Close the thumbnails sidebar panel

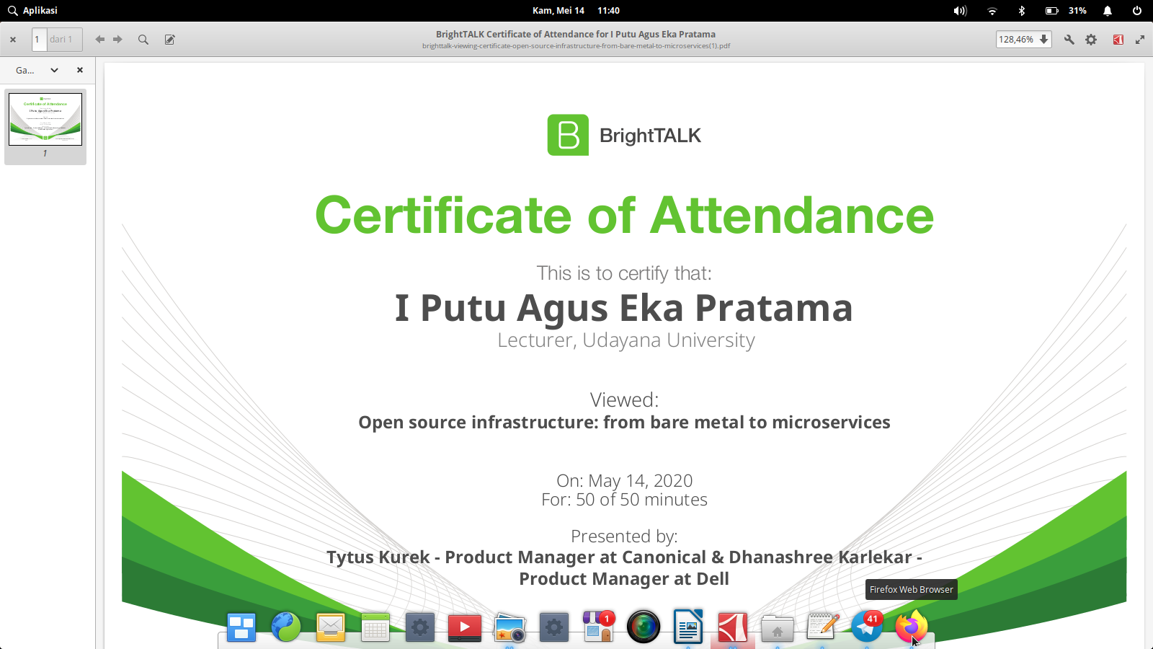click(x=80, y=70)
